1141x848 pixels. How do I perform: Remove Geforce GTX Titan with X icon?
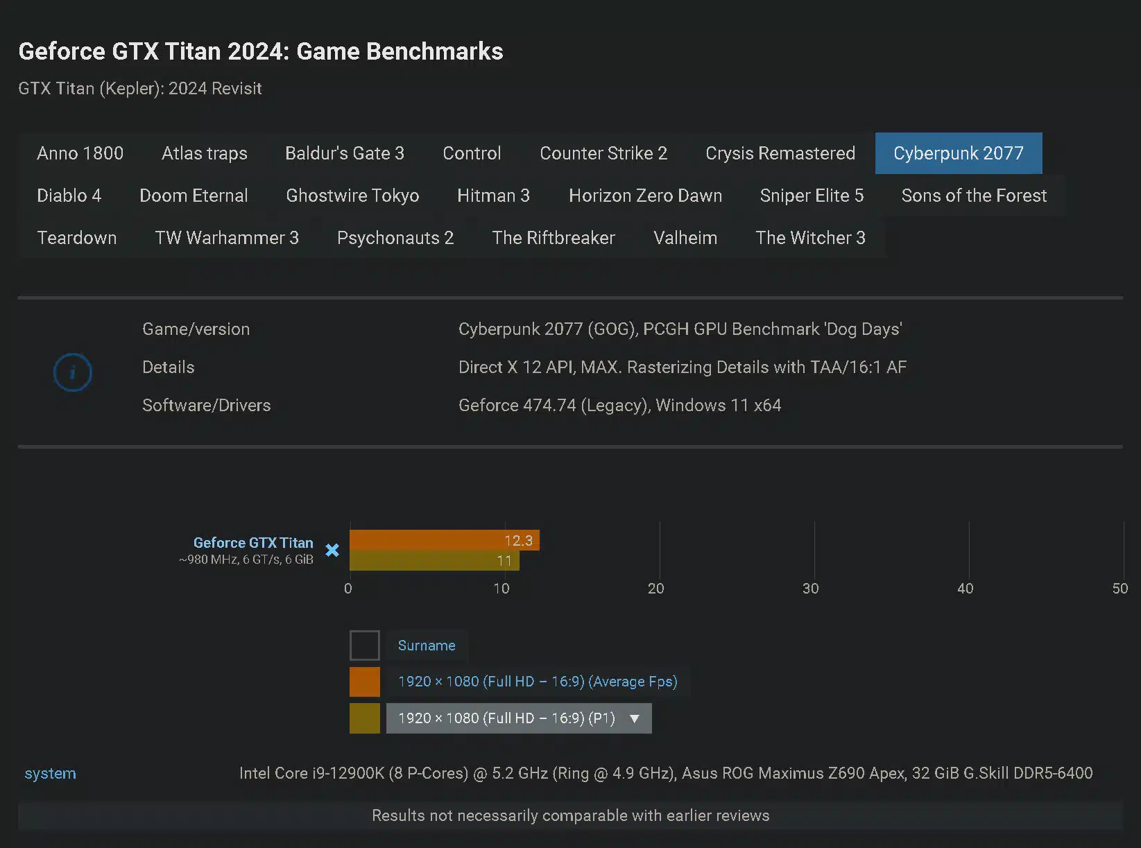(332, 550)
